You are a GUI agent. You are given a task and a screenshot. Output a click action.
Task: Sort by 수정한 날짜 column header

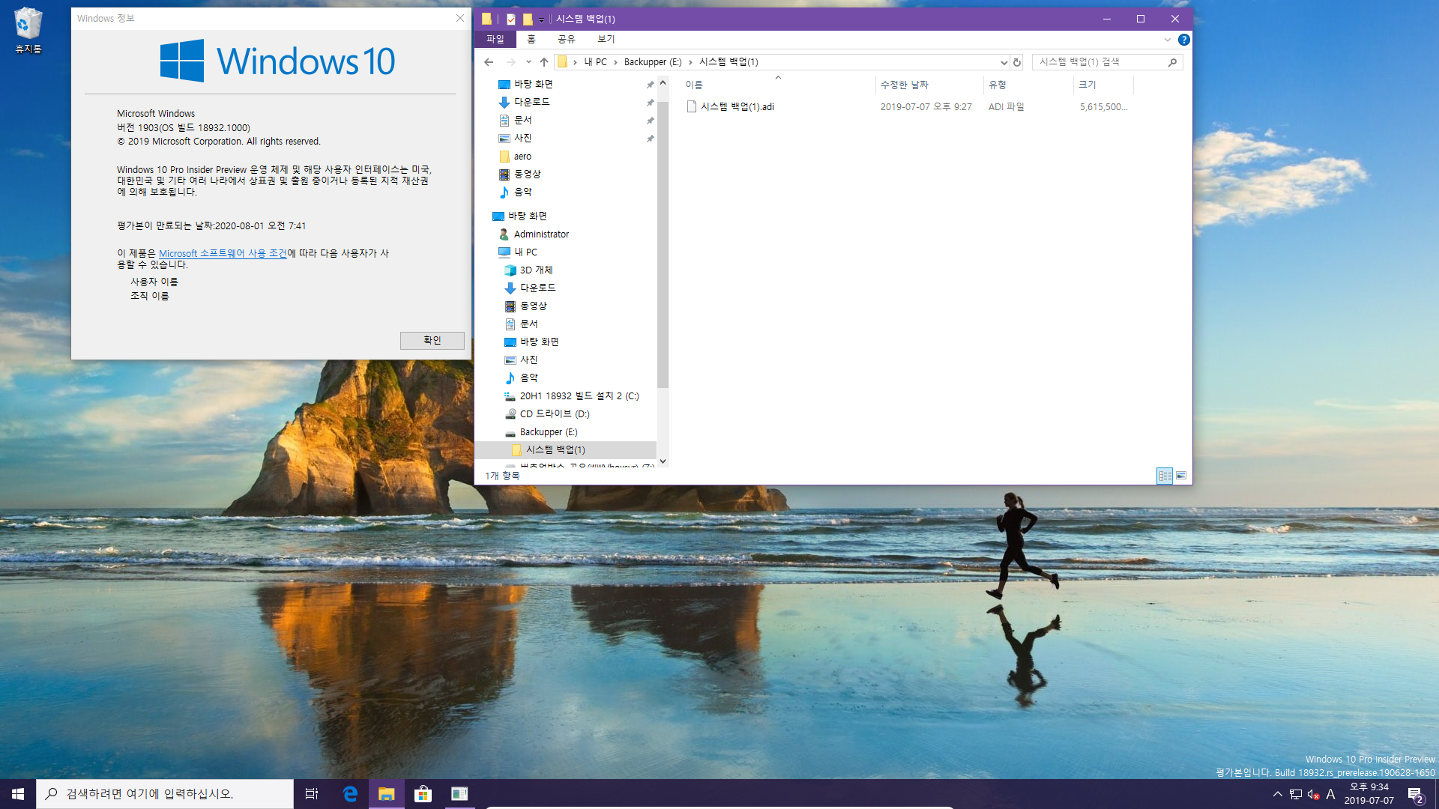click(x=929, y=85)
